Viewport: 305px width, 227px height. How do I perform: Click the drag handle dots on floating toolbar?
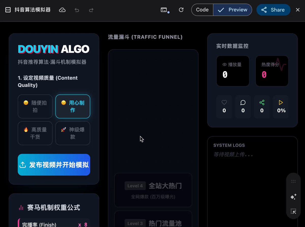293,181
